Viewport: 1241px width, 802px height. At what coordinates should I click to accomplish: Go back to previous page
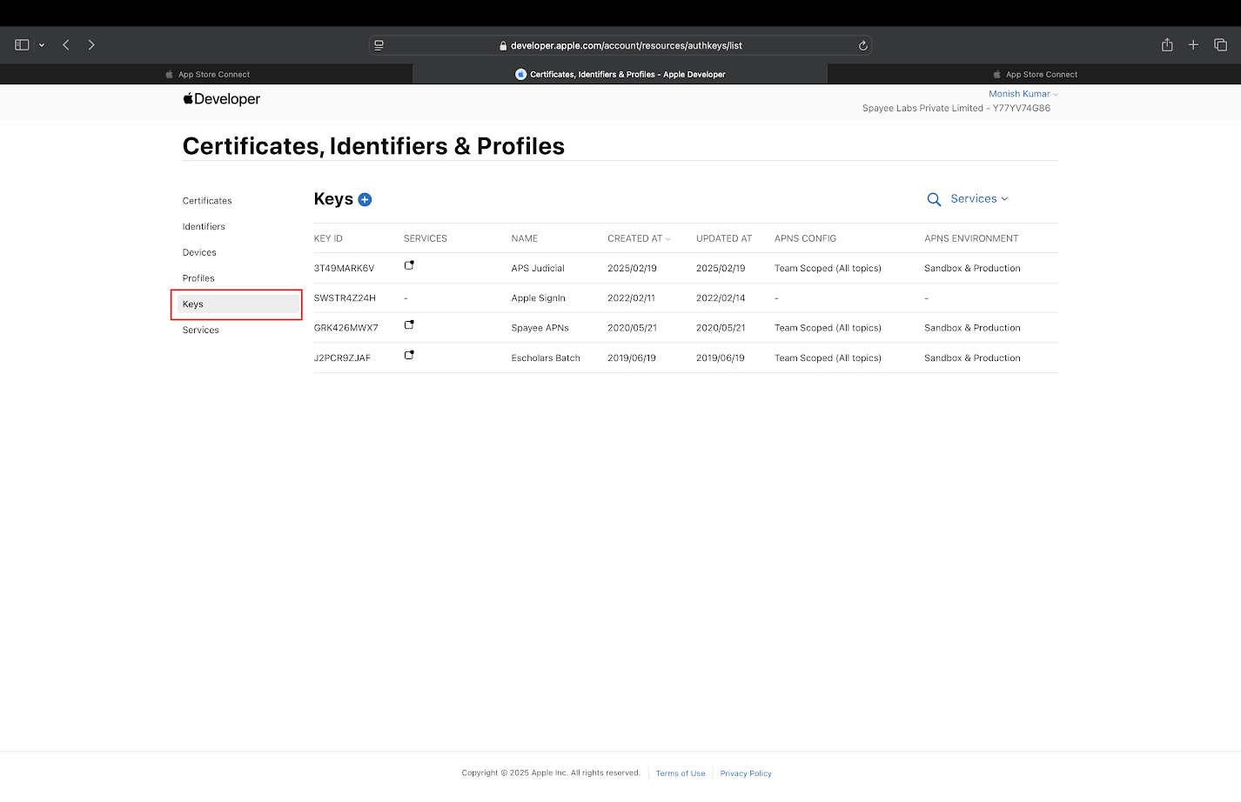[66, 45]
